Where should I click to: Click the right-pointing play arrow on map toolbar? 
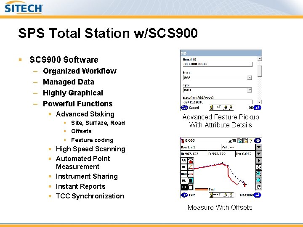pyautogui.click(x=258, y=161)
